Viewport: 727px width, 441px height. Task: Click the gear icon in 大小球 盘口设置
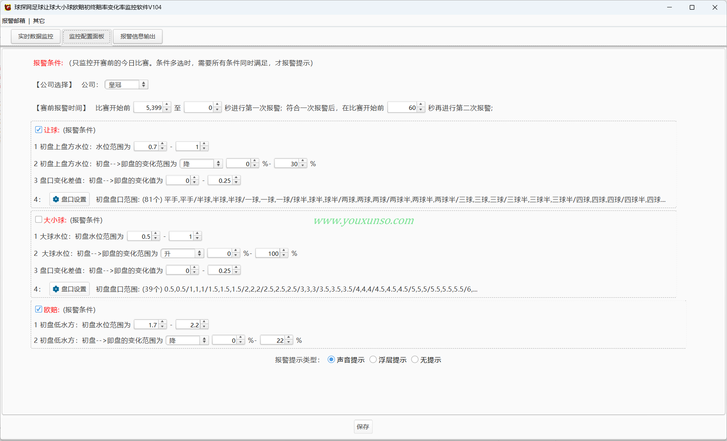(x=56, y=289)
